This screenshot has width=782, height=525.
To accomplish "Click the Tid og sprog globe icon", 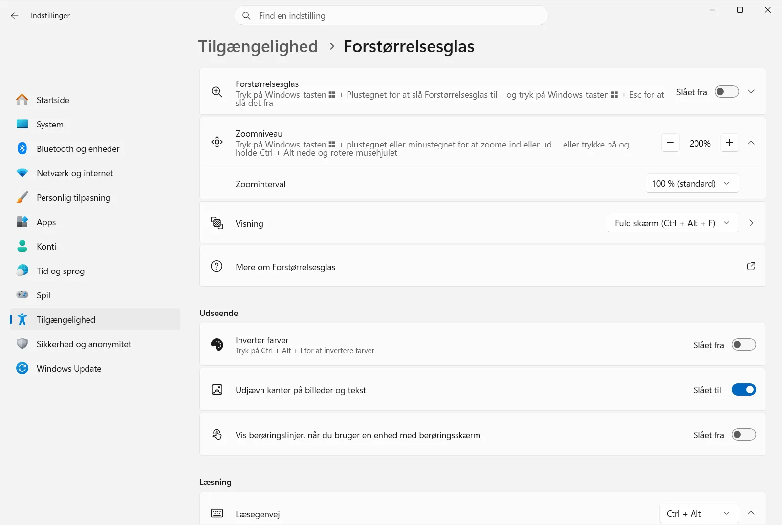I will tap(22, 271).
